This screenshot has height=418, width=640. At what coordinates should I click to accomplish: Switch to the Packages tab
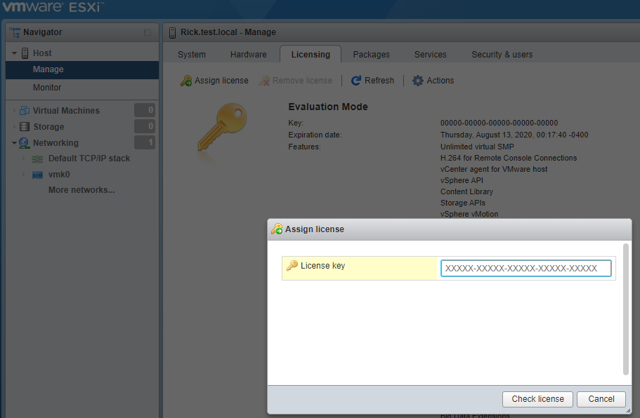tap(371, 55)
